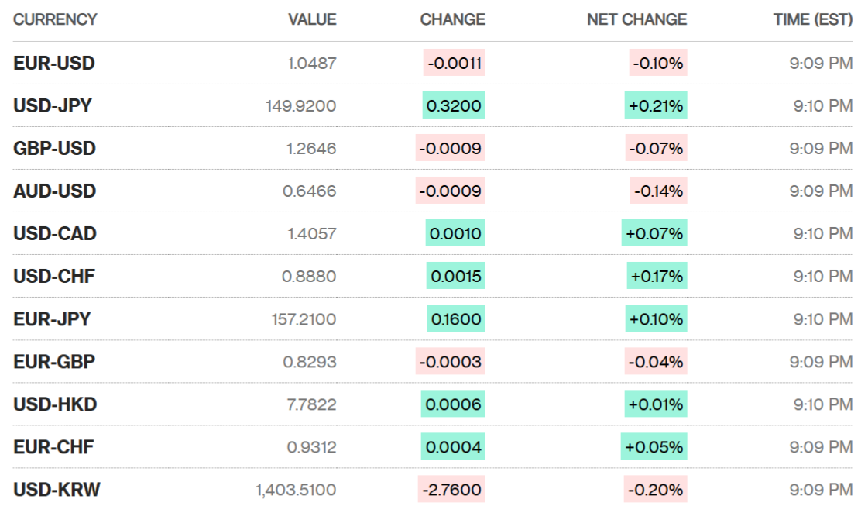868x506 pixels.
Task: Select the USD-CHF currency pair
Action: coord(53,277)
